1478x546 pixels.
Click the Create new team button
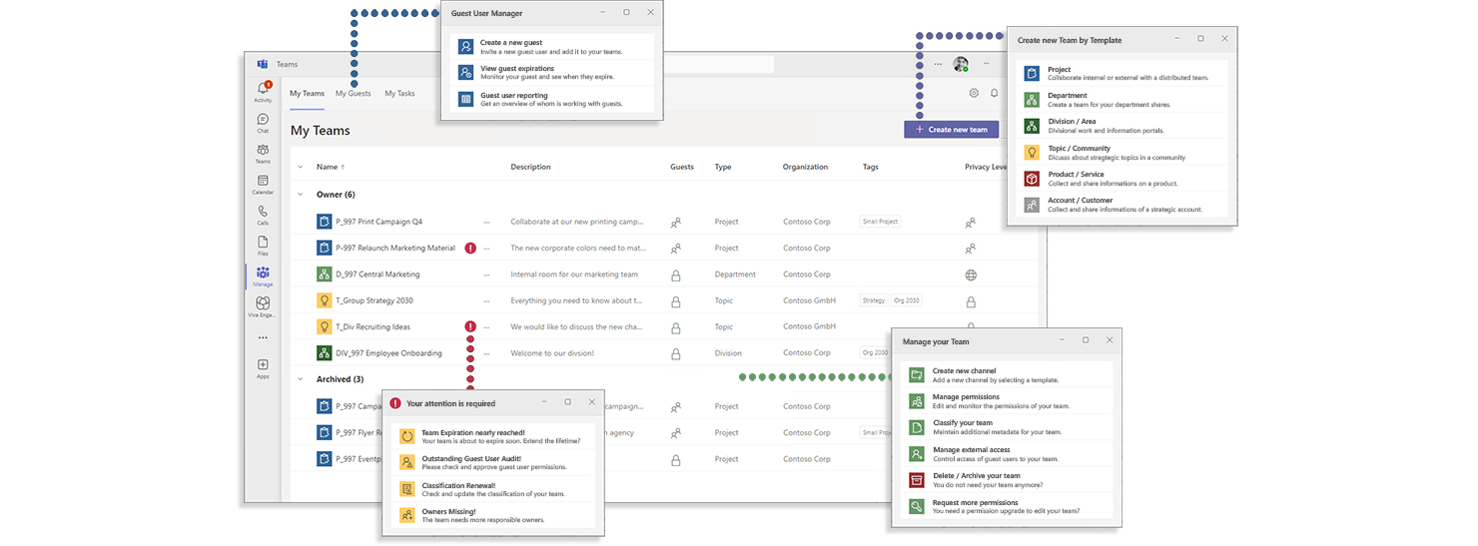click(951, 130)
